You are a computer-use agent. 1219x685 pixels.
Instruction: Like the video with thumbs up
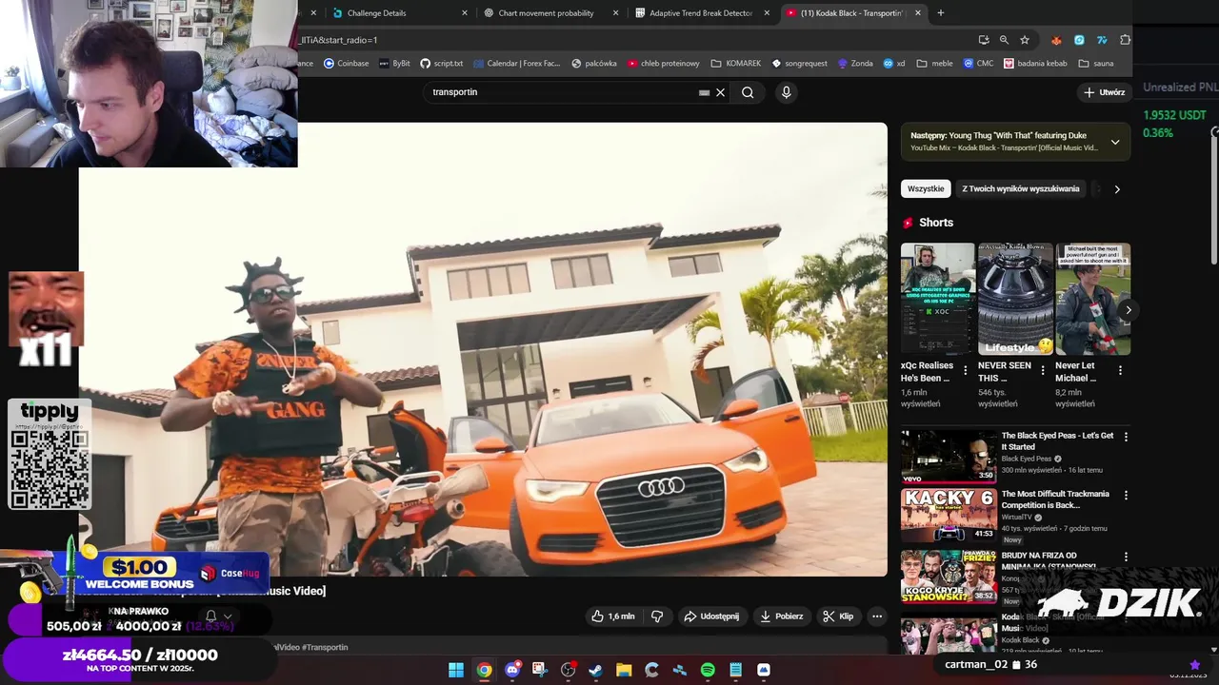612,616
